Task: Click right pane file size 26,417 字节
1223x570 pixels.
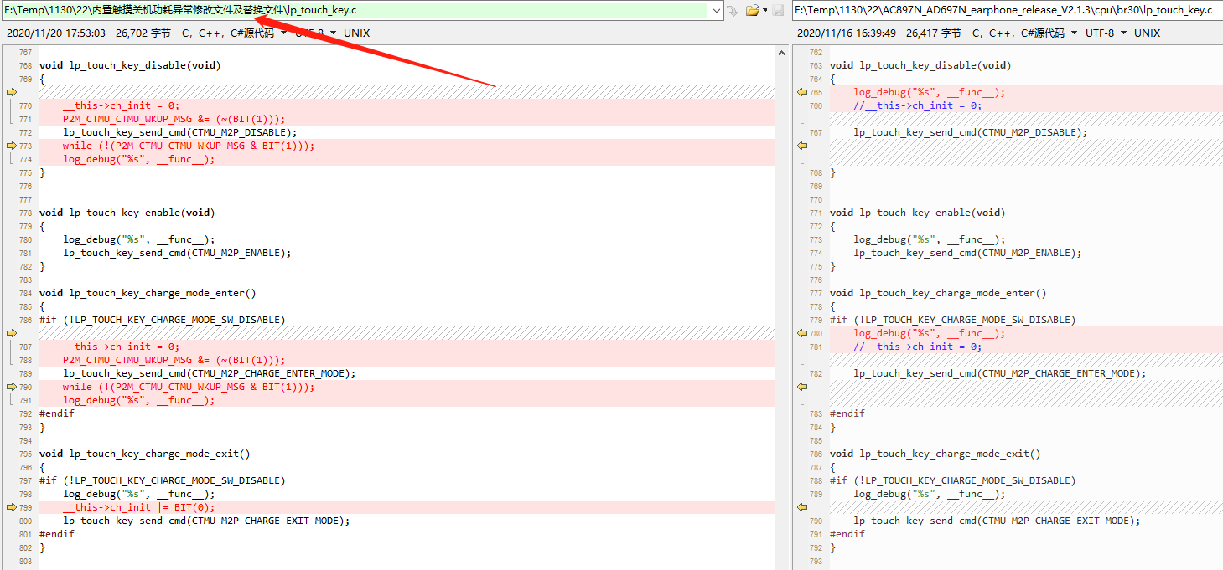Action: pyautogui.click(x=933, y=33)
